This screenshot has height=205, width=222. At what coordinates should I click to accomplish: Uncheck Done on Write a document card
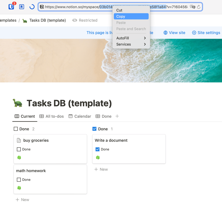point(97,149)
